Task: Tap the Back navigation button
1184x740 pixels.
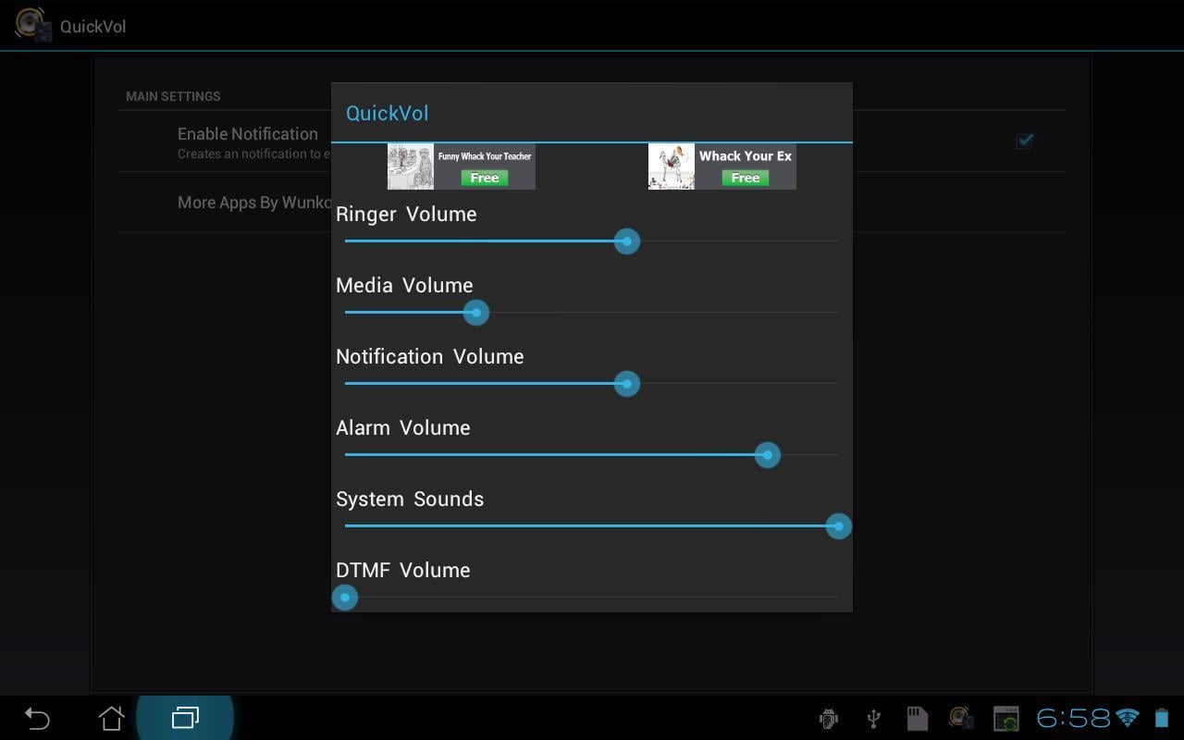Action: click(x=37, y=718)
